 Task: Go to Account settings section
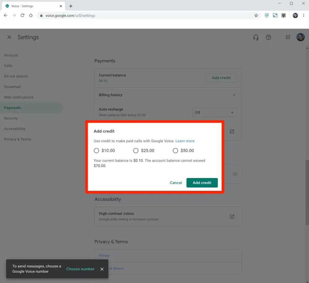(11, 55)
